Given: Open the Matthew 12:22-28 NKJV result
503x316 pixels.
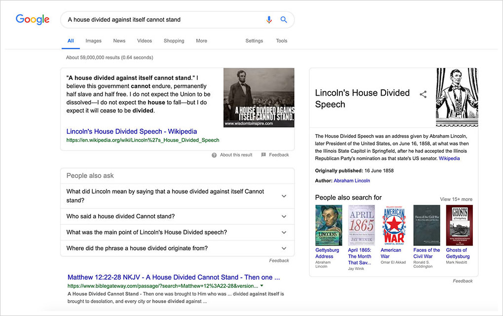Looking at the screenshot, I should tap(174, 277).
